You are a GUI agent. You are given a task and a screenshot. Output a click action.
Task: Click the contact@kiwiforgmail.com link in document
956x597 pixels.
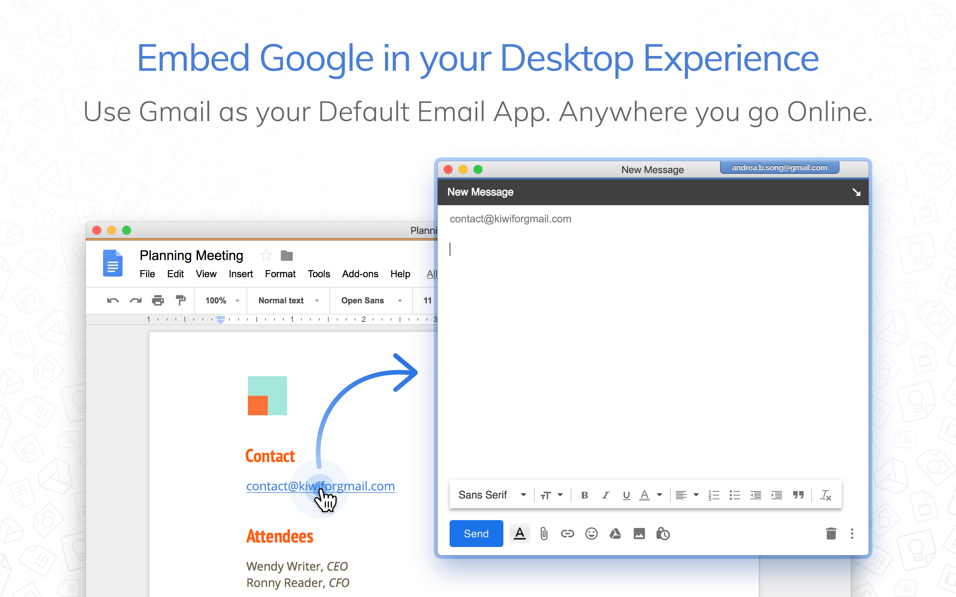click(x=320, y=486)
